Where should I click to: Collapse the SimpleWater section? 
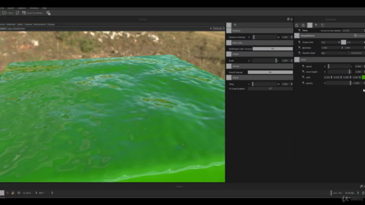tap(297, 36)
